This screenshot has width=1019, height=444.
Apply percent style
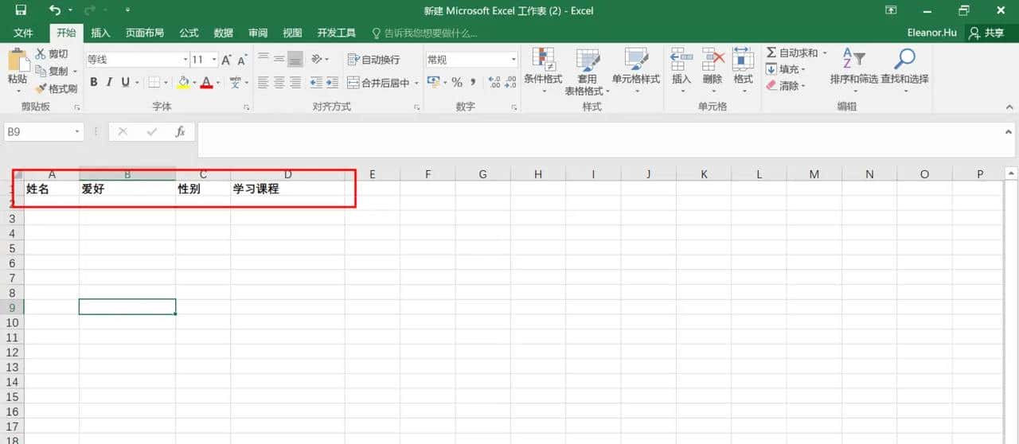[457, 82]
